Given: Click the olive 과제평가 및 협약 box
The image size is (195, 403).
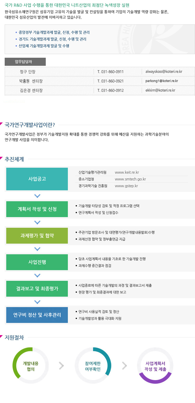Looking at the screenshot, I should (x=37, y=236).
